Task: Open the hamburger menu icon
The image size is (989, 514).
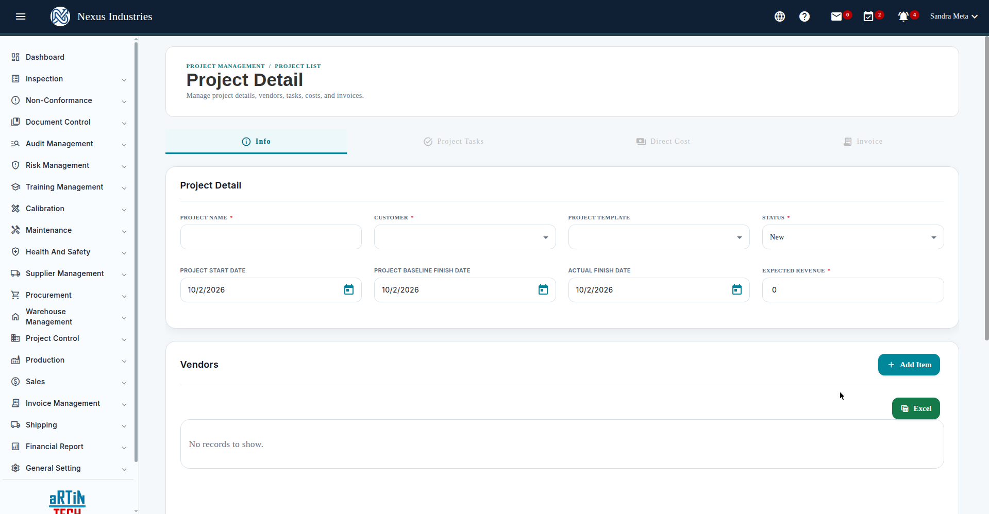Action: [x=21, y=16]
